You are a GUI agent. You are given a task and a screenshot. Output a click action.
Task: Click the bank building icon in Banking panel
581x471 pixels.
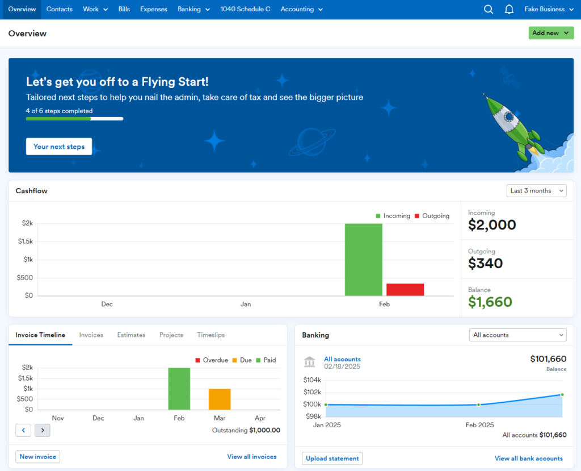(x=309, y=362)
